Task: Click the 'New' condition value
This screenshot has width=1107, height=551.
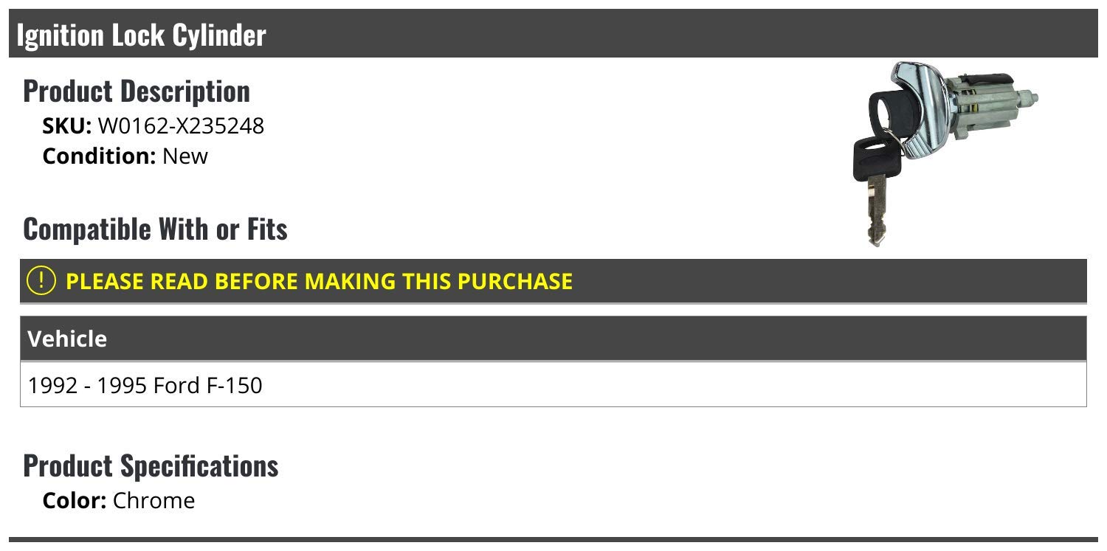Action: pos(185,156)
